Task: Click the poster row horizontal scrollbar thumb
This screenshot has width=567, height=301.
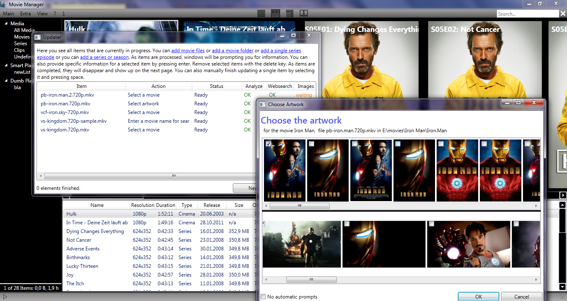Action: point(299,206)
